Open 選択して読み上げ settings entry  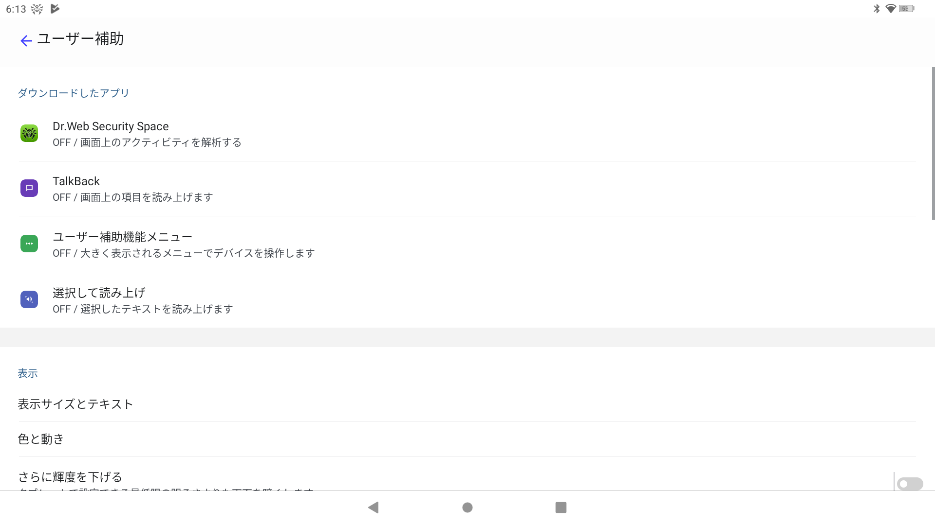pos(467,300)
